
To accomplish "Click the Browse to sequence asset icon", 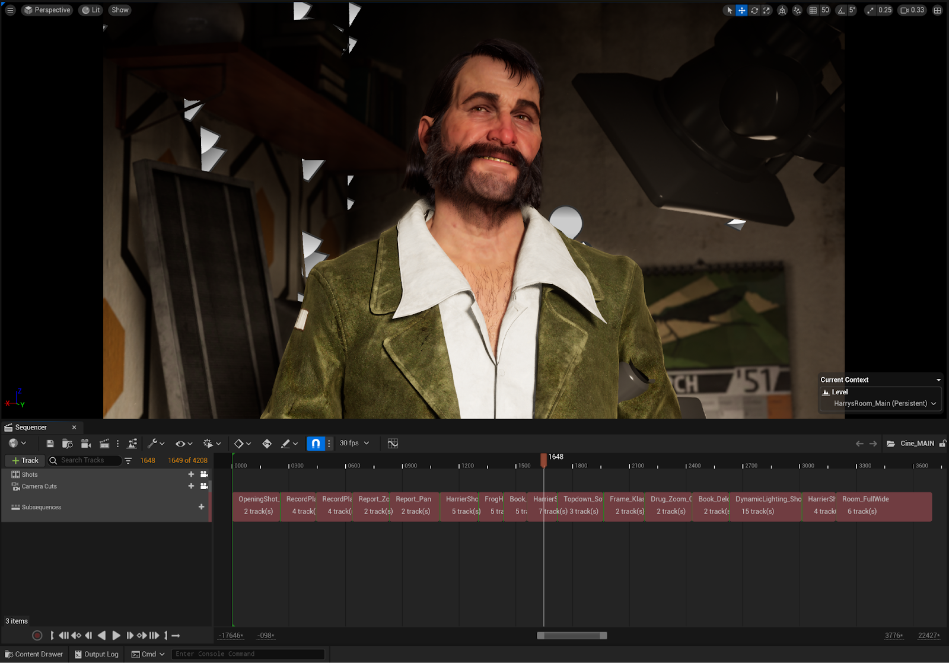I will coord(68,444).
